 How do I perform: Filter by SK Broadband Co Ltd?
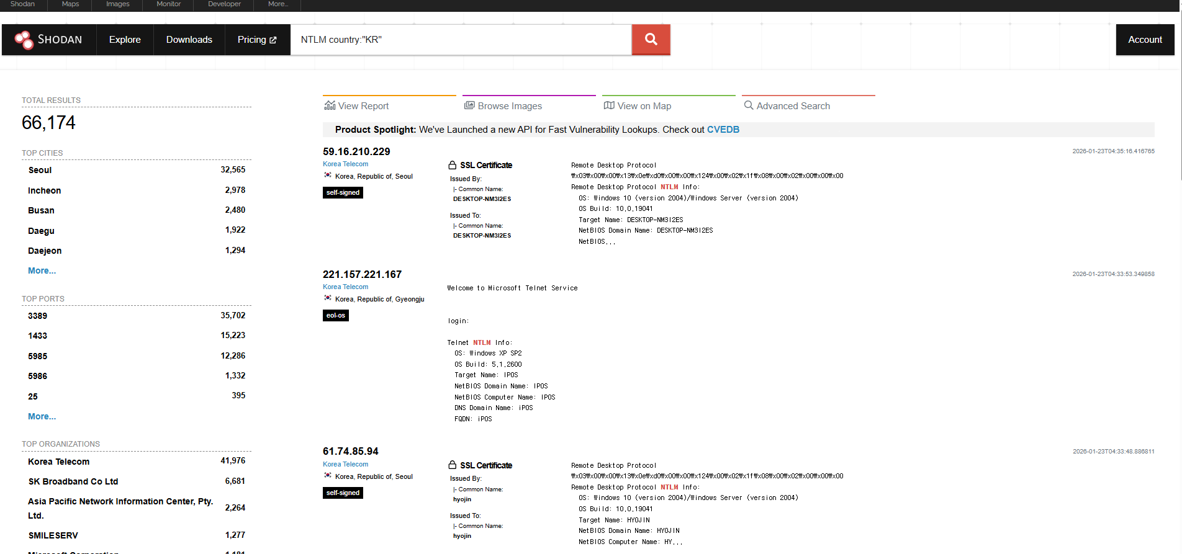point(73,481)
